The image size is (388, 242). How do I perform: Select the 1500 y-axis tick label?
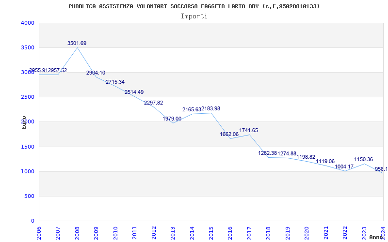click(28, 147)
